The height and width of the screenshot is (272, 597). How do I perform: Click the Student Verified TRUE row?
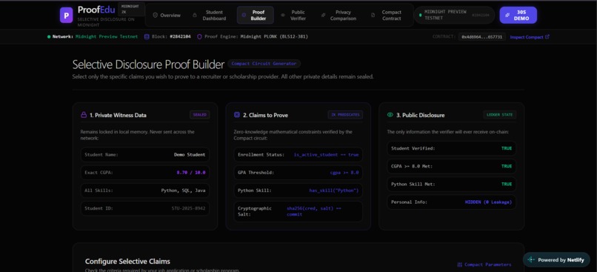tap(452, 148)
